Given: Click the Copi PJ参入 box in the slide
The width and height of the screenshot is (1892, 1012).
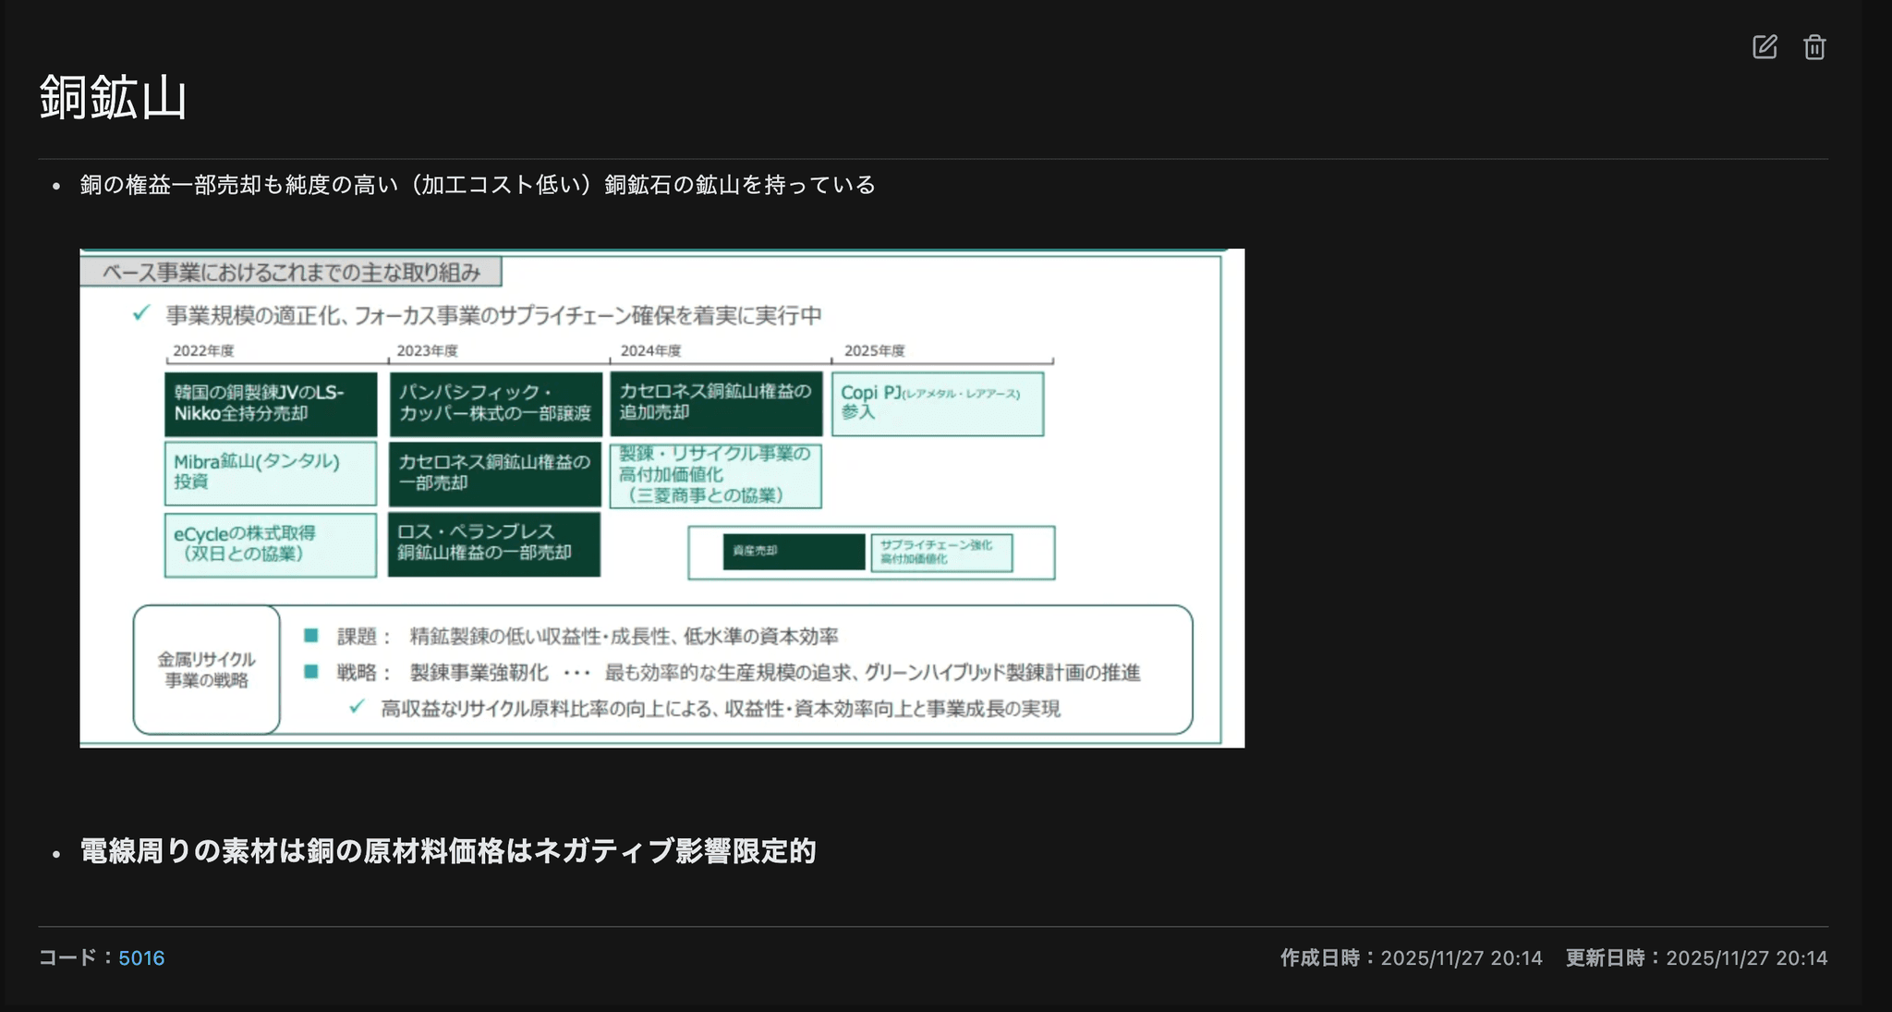Looking at the screenshot, I should click(x=939, y=403).
